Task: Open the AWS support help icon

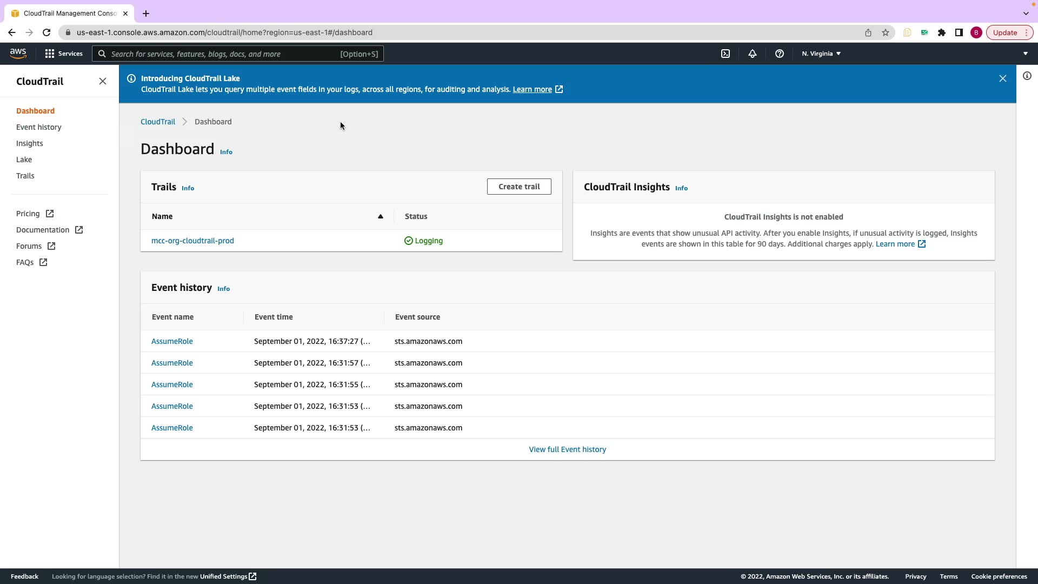Action: coord(779,54)
